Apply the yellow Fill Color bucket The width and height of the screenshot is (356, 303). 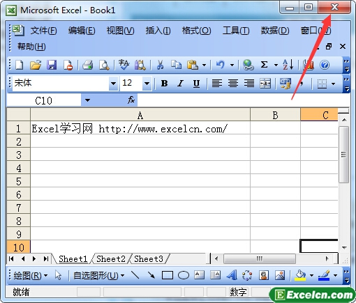point(300,276)
